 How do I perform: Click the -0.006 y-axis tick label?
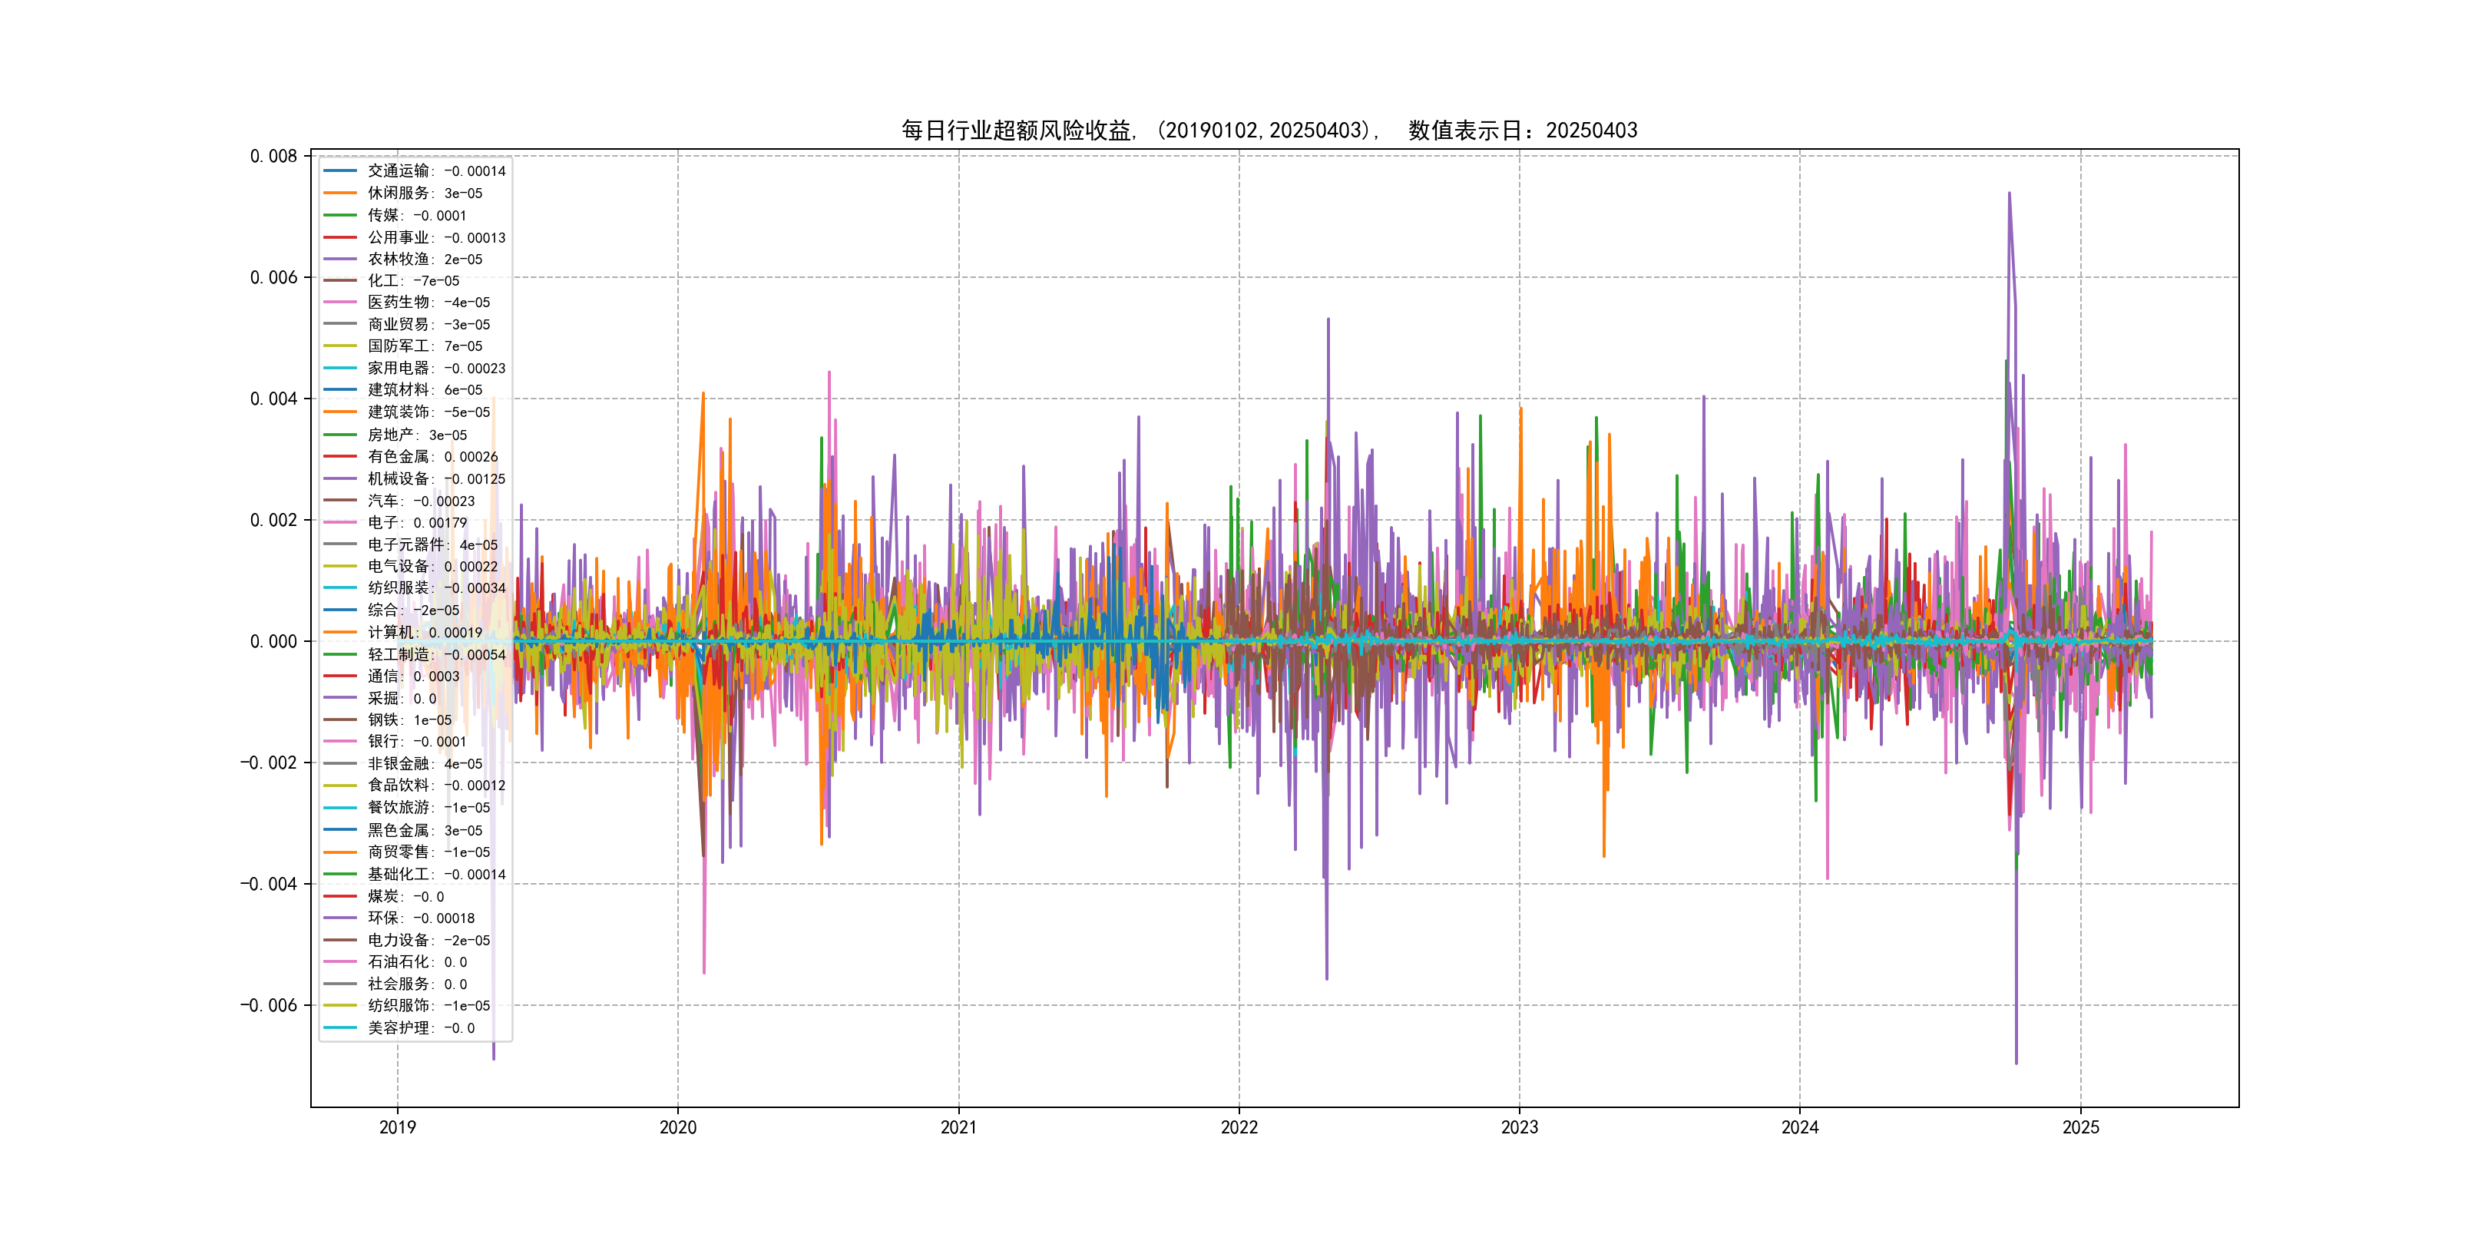click(269, 1005)
